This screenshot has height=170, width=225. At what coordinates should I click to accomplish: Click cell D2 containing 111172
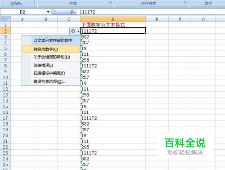tap(113, 31)
